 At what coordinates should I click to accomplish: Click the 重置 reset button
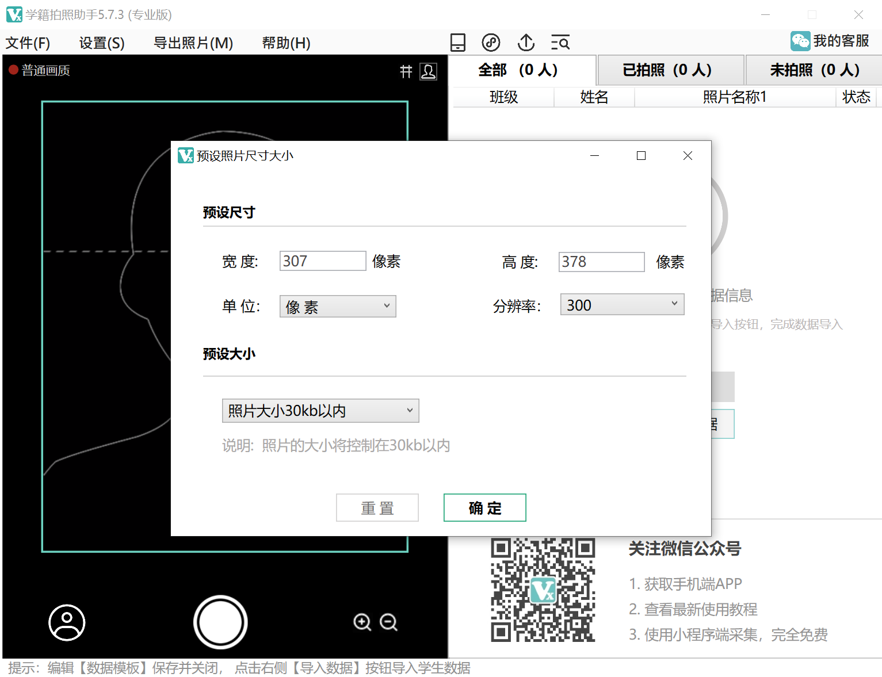click(377, 507)
